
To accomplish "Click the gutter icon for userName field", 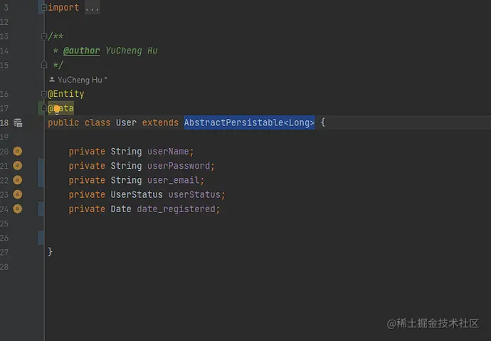I will pos(18,151).
